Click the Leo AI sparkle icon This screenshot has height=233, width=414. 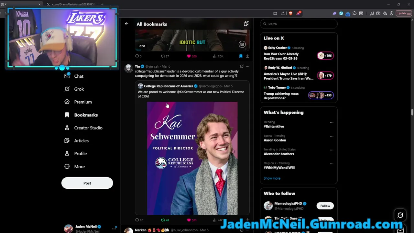[x=385, y=13]
